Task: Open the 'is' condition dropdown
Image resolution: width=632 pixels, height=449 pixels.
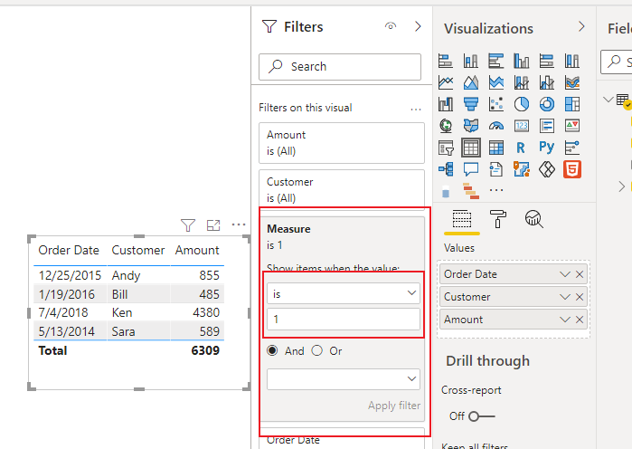Action: tap(344, 293)
